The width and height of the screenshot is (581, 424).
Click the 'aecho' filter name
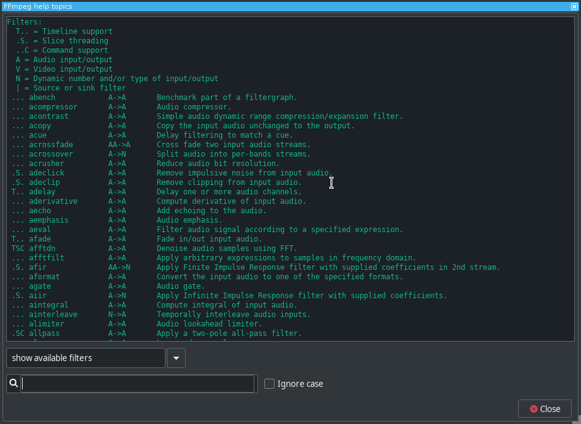(40, 211)
